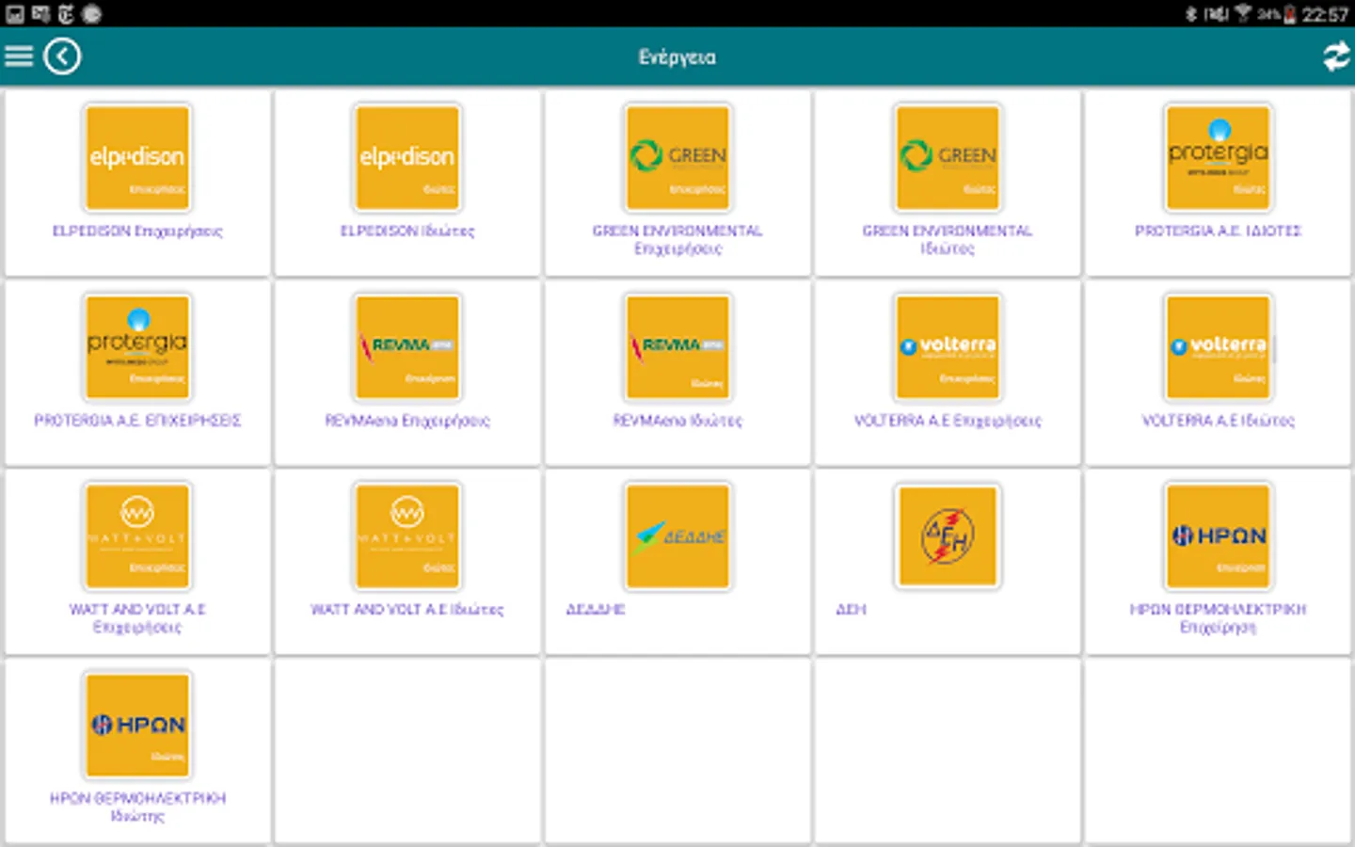1355x847 pixels.
Task: Click GREEN ENVIRONMENTAL Επιχειρήσεις text
Action: tap(677, 240)
